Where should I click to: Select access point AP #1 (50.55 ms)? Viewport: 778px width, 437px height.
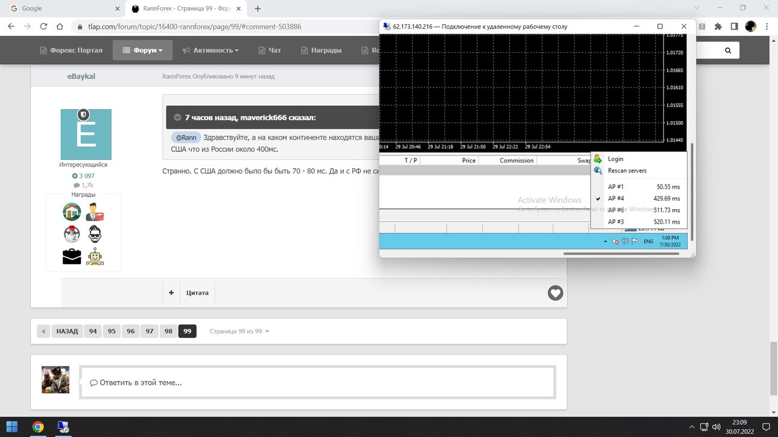tap(639, 187)
